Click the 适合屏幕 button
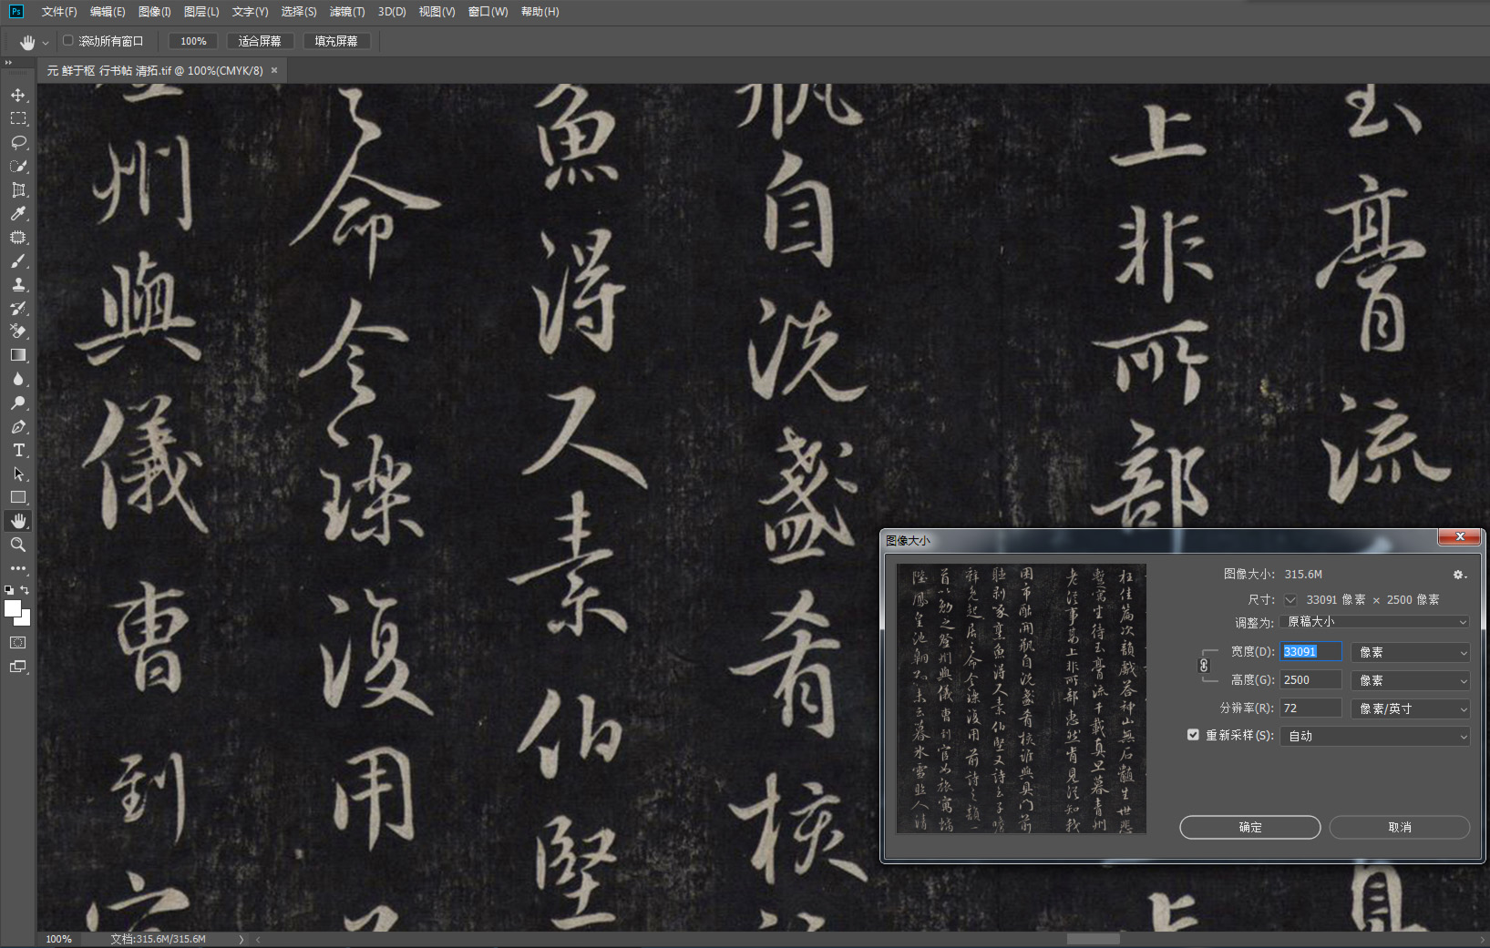 260,41
